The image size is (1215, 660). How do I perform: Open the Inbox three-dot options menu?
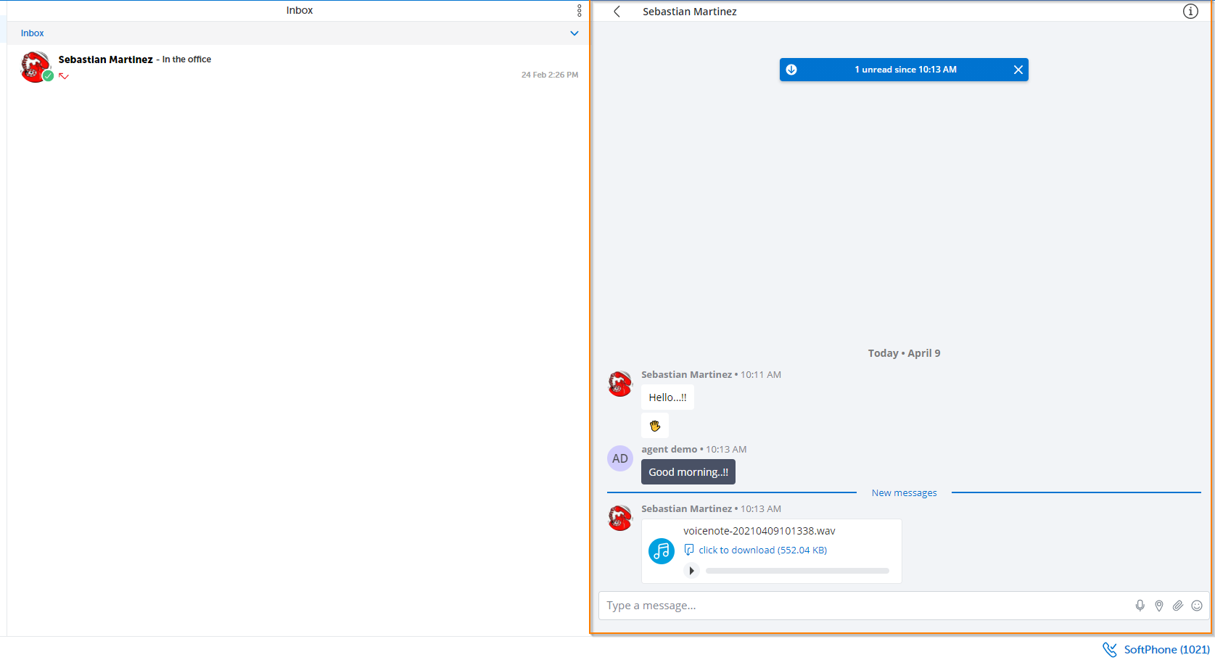(579, 10)
